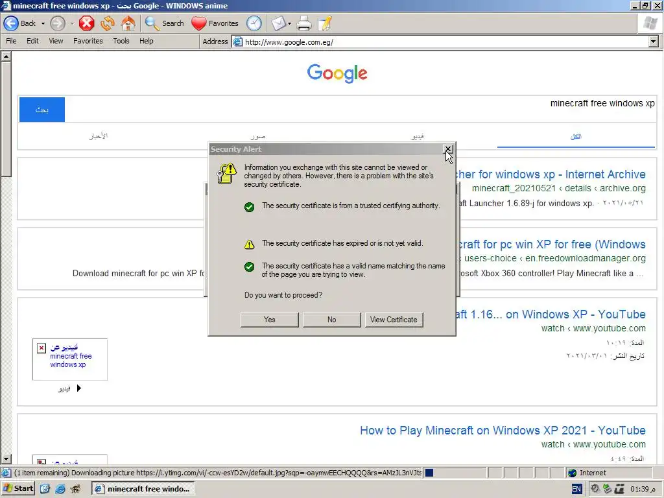
Task: Click the Back arrow icon
Action: pos(11,23)
